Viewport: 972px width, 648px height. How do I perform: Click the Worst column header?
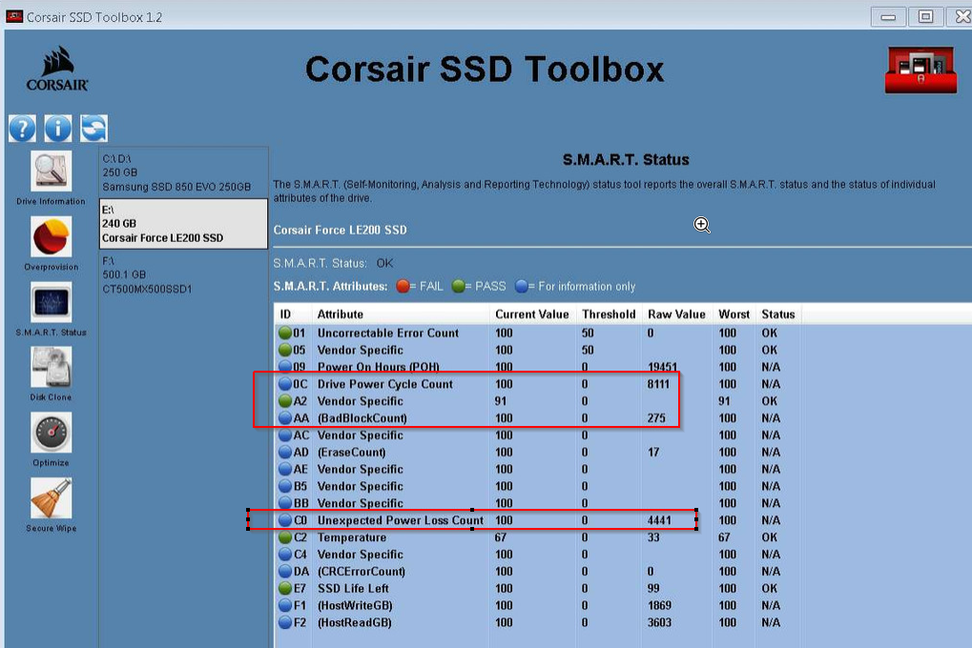point(734,314)
